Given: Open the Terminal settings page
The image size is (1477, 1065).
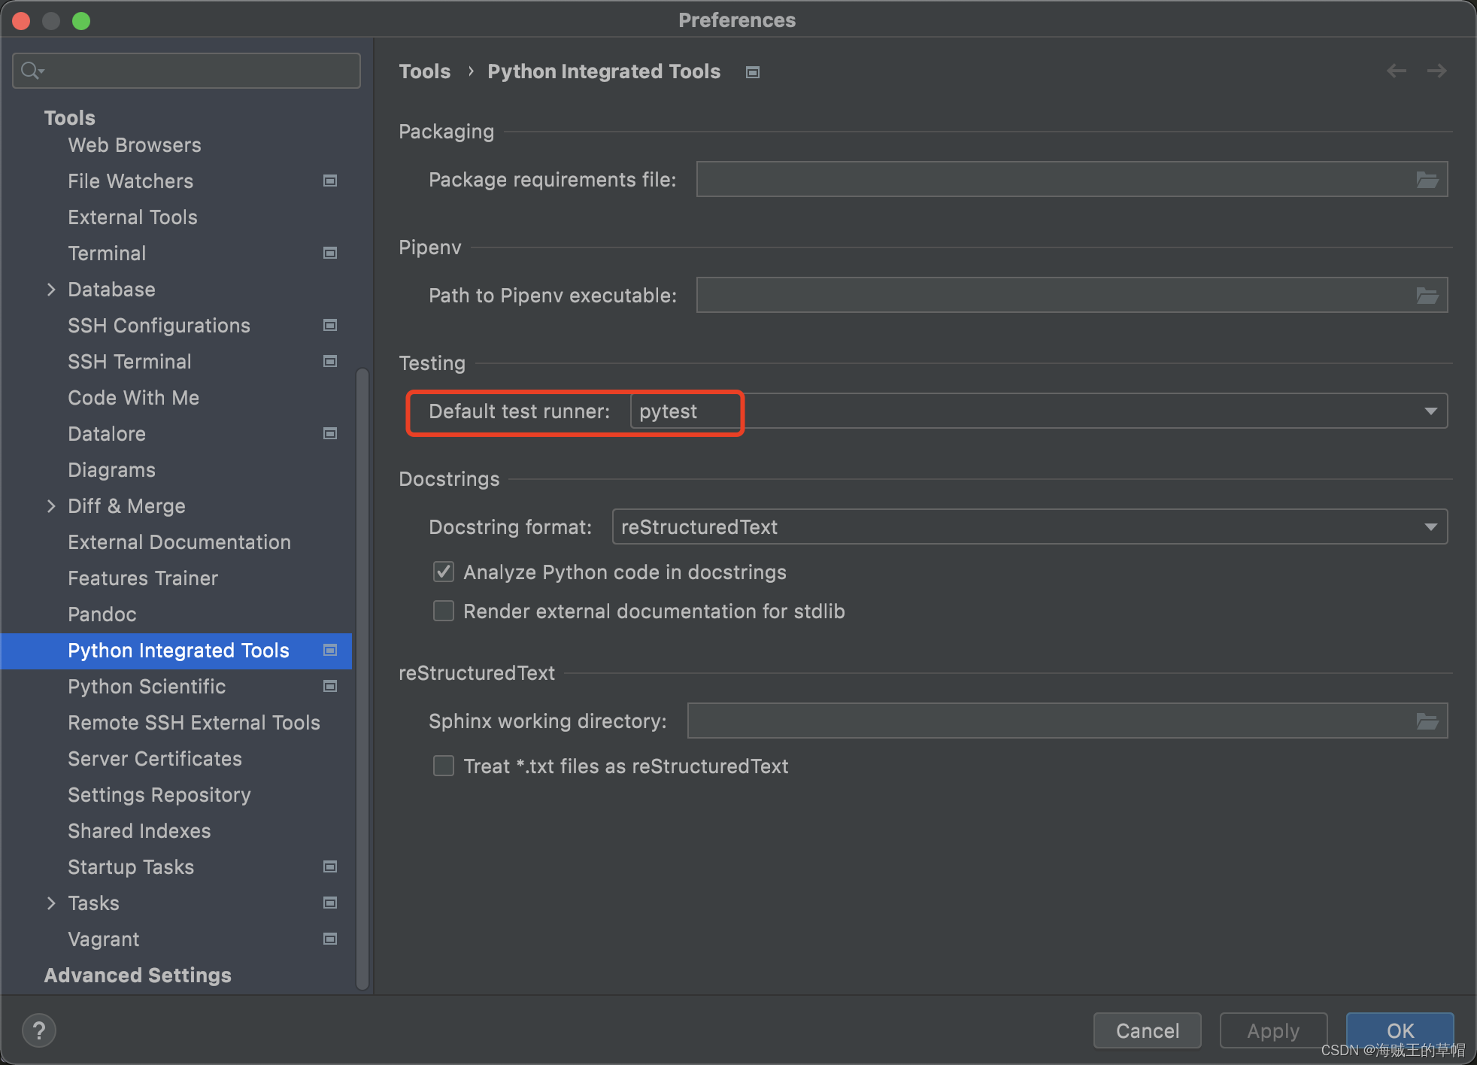Looking at the screenshot, I should [x=107, y=253].
